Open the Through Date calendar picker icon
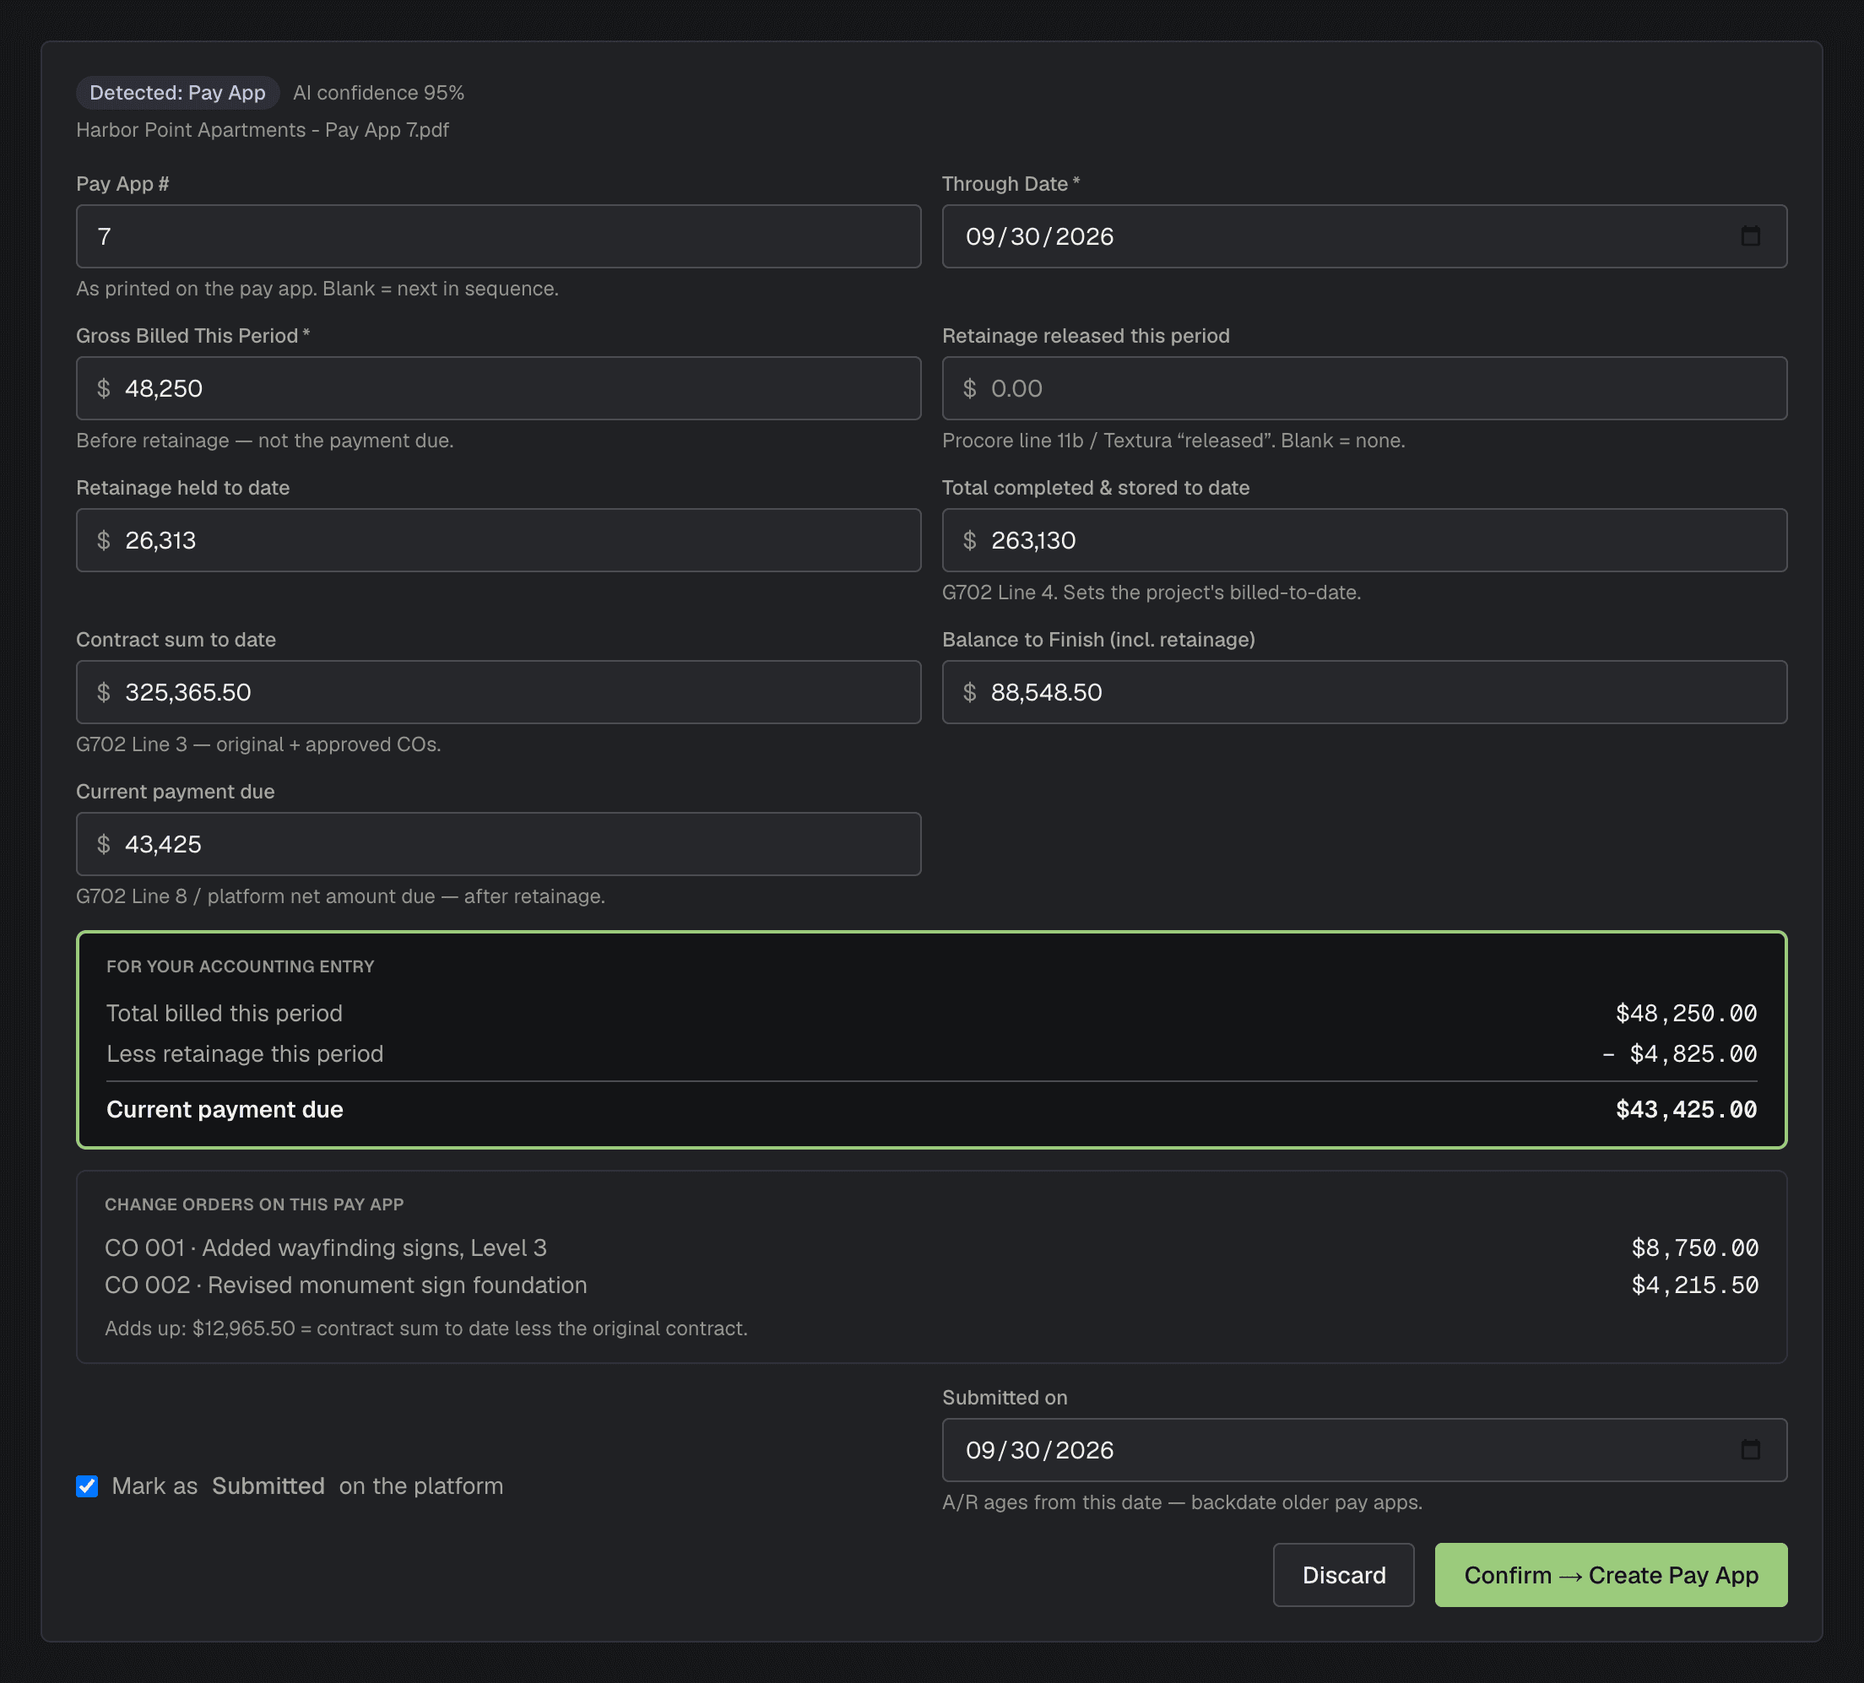 pyautogui.click(x=1750, y=235)
